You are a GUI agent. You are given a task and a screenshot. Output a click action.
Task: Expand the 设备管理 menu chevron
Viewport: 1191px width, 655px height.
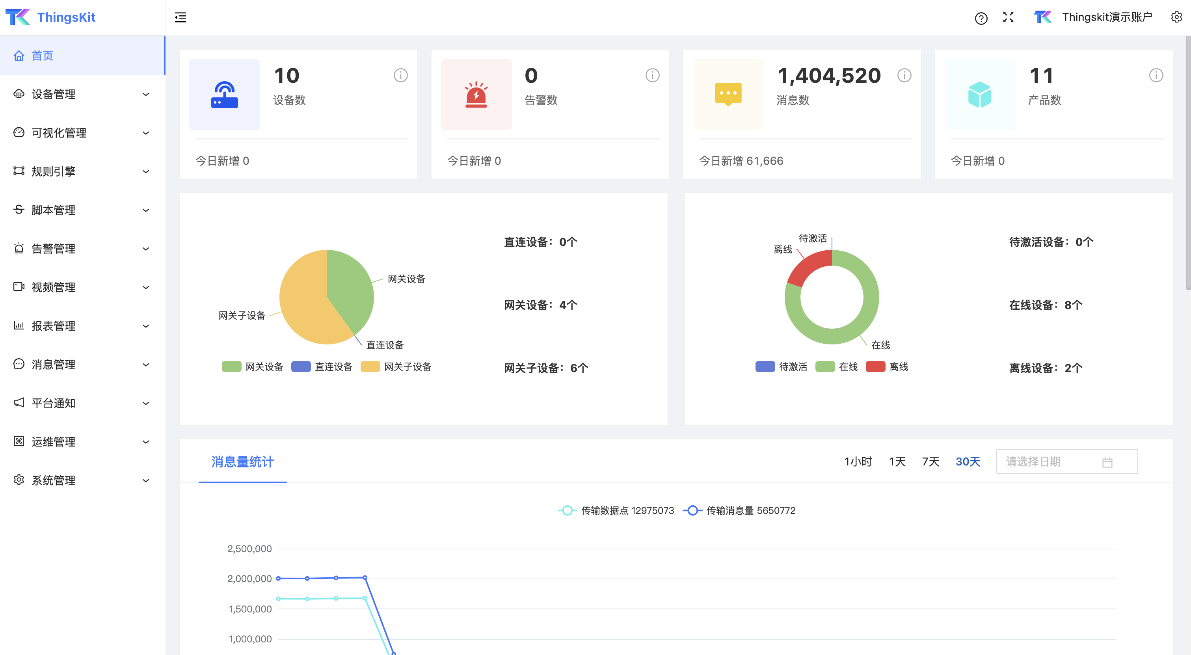[x=146, y=94]
